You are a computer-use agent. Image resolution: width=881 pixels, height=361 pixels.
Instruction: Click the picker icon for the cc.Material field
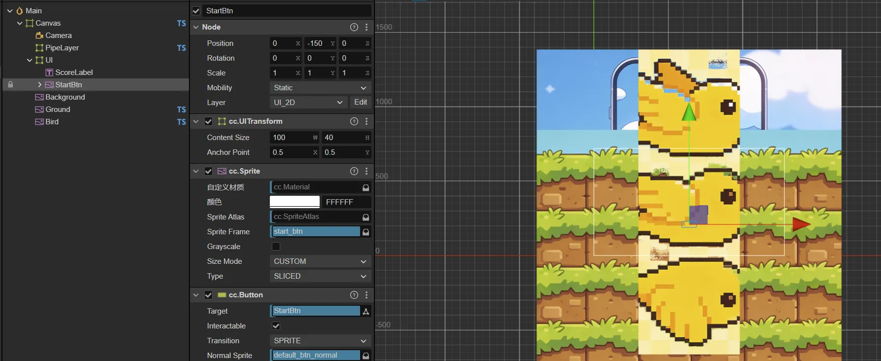click(366, 187)
